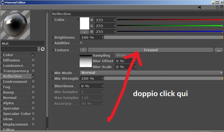
Task: Click the R value stepper arrows
Action: (x=115, y=20)
